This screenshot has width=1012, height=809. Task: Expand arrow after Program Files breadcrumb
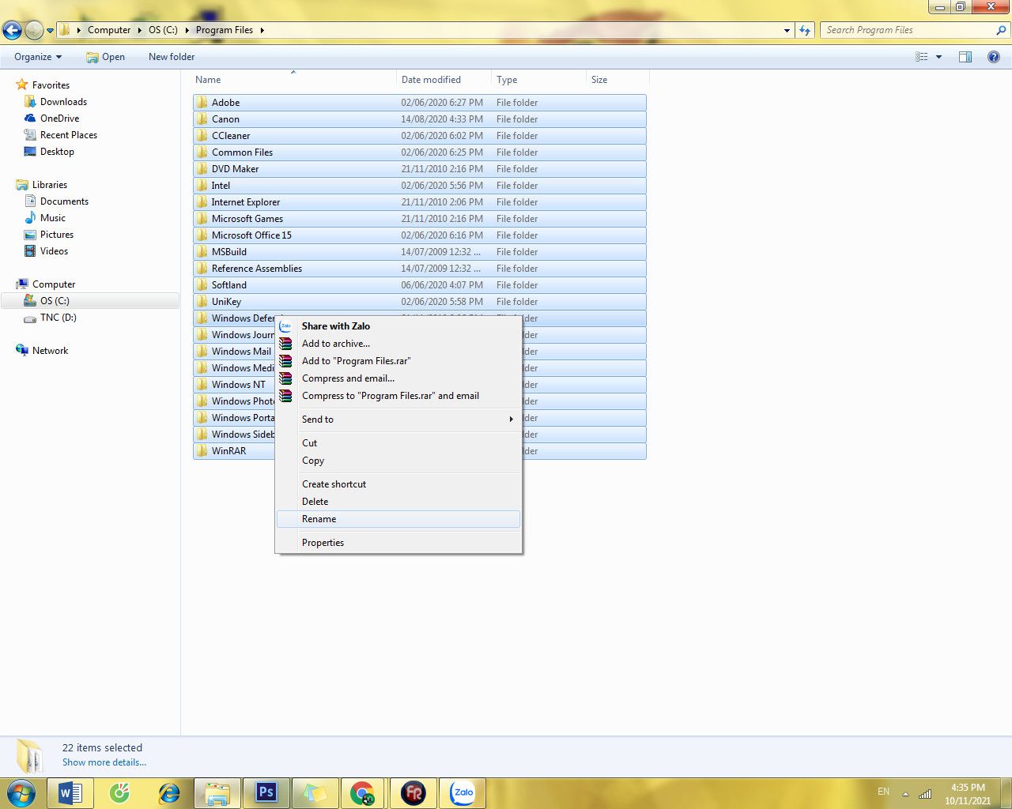pos(262,30)
